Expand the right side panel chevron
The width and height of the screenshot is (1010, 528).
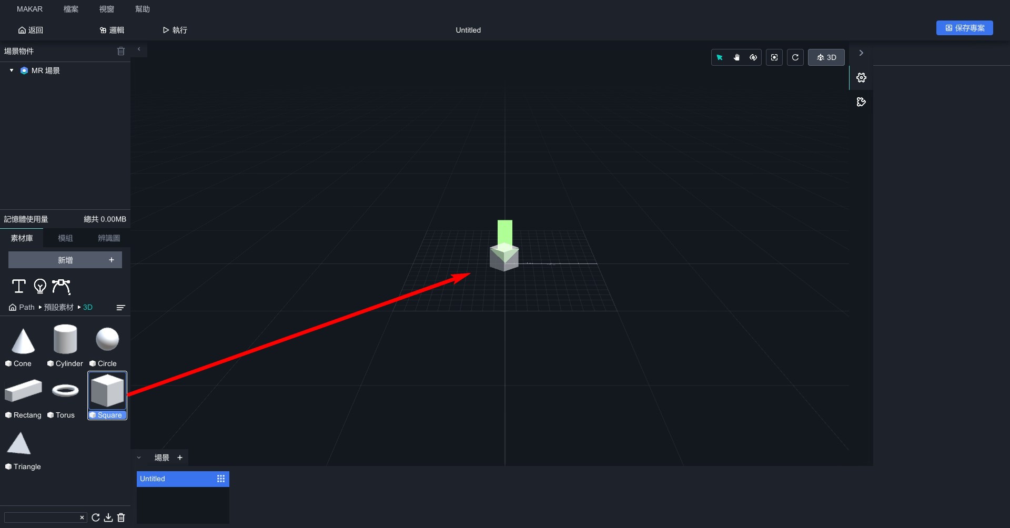[x=861, y=53]
